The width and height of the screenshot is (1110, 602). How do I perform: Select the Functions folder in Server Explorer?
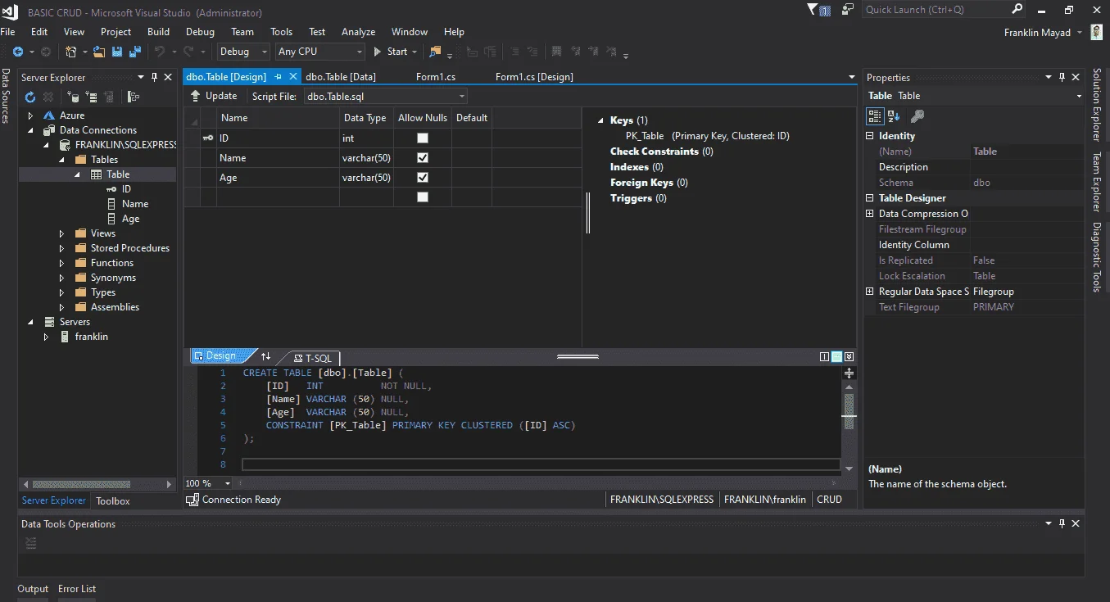[x=112, y=263]
